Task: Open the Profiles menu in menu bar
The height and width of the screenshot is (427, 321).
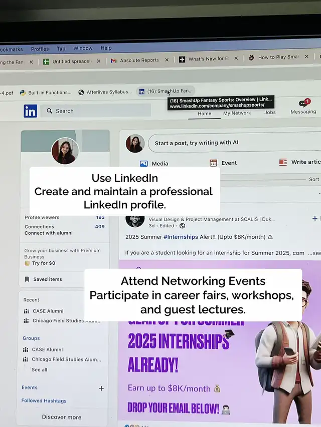Action: [40, 49]
